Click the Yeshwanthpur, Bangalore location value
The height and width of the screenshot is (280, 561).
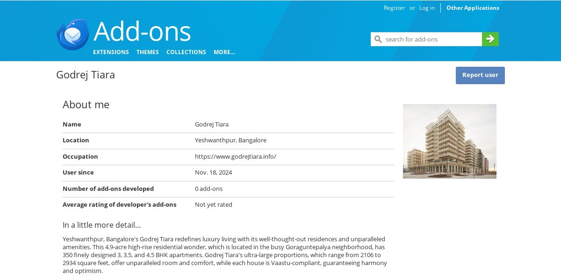tap(230, 140)
